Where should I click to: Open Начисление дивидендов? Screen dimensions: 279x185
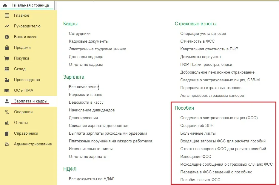coord(92,110)
